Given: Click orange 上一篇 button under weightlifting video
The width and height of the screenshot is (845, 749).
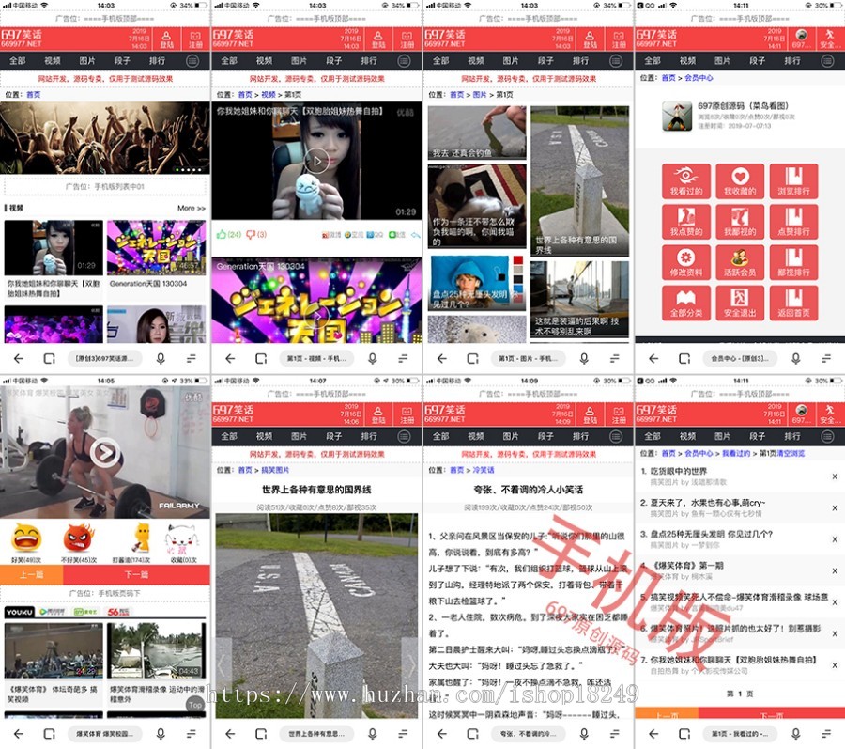Looking at the screenshot, I should coord(32,575).
